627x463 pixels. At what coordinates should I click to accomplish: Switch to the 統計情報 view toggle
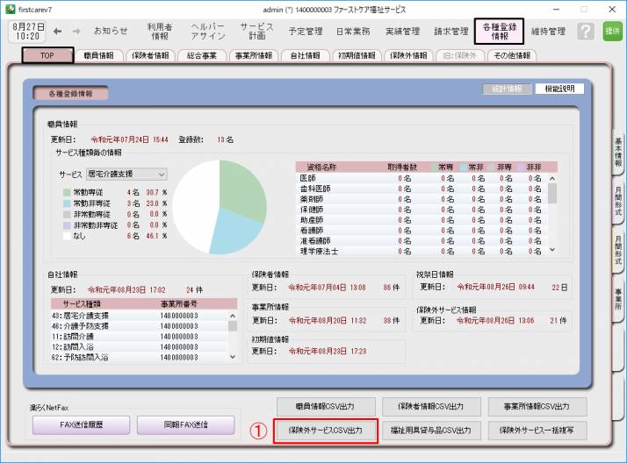coord(508,89)
